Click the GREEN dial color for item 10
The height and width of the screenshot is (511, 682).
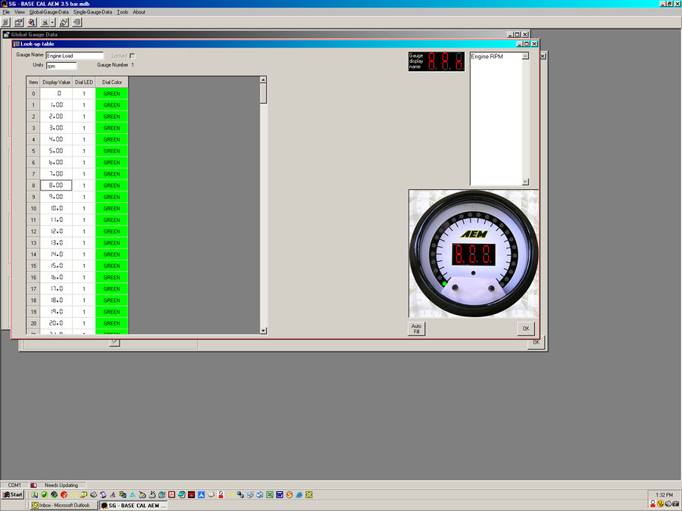click(x=112, y=209)
